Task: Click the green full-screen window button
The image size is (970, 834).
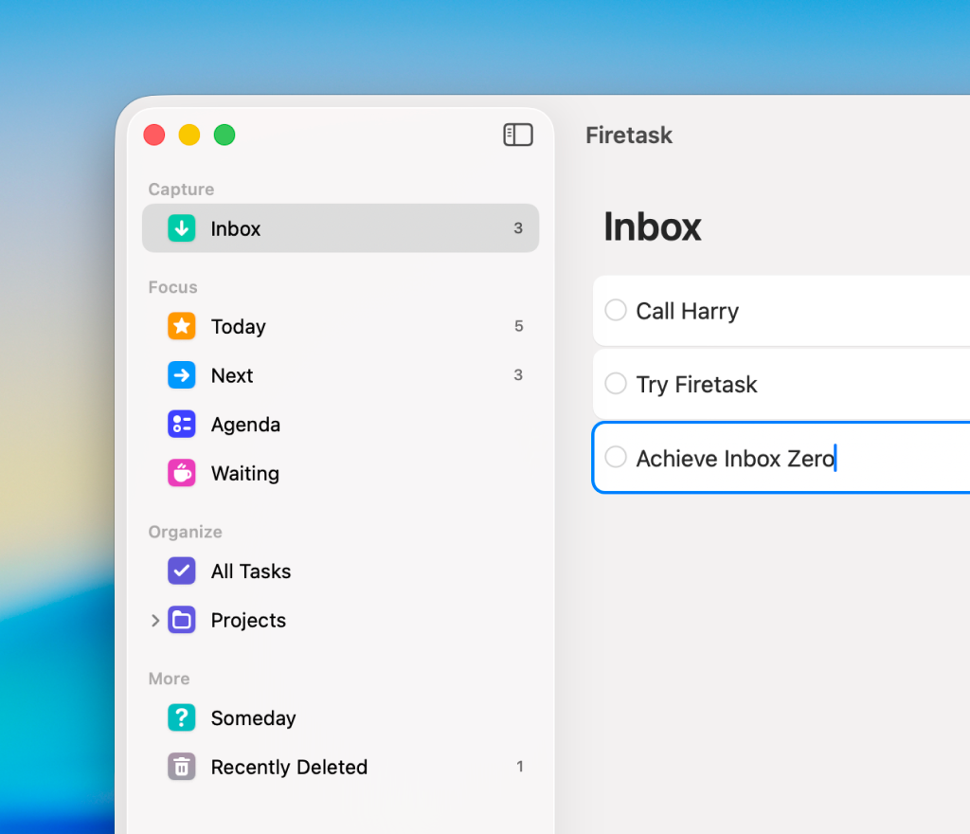Action: click(x=225, y=136)
